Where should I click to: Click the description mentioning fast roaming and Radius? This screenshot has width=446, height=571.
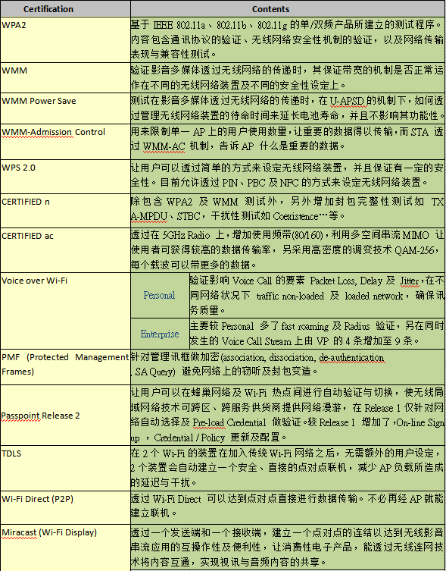[317, 334]
